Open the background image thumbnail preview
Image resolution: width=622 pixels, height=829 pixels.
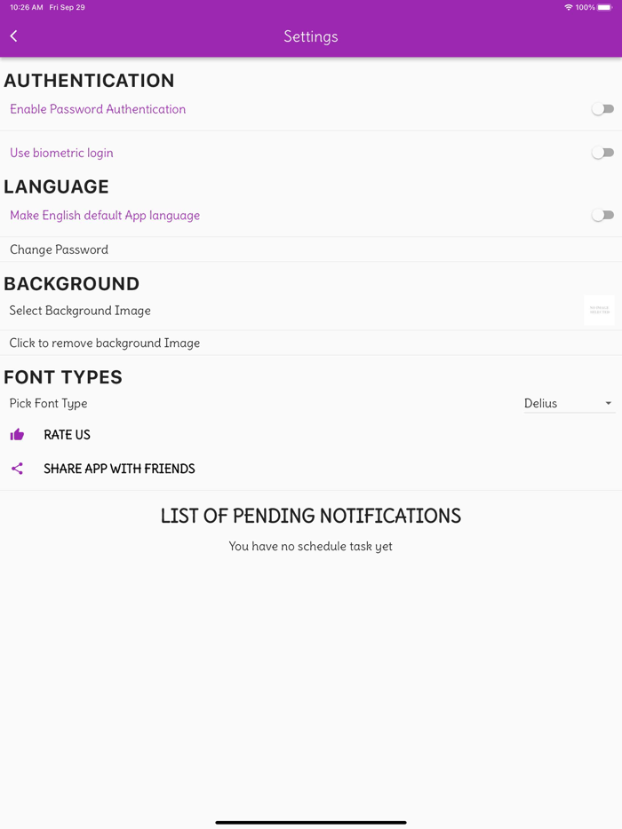coord(601,310)
